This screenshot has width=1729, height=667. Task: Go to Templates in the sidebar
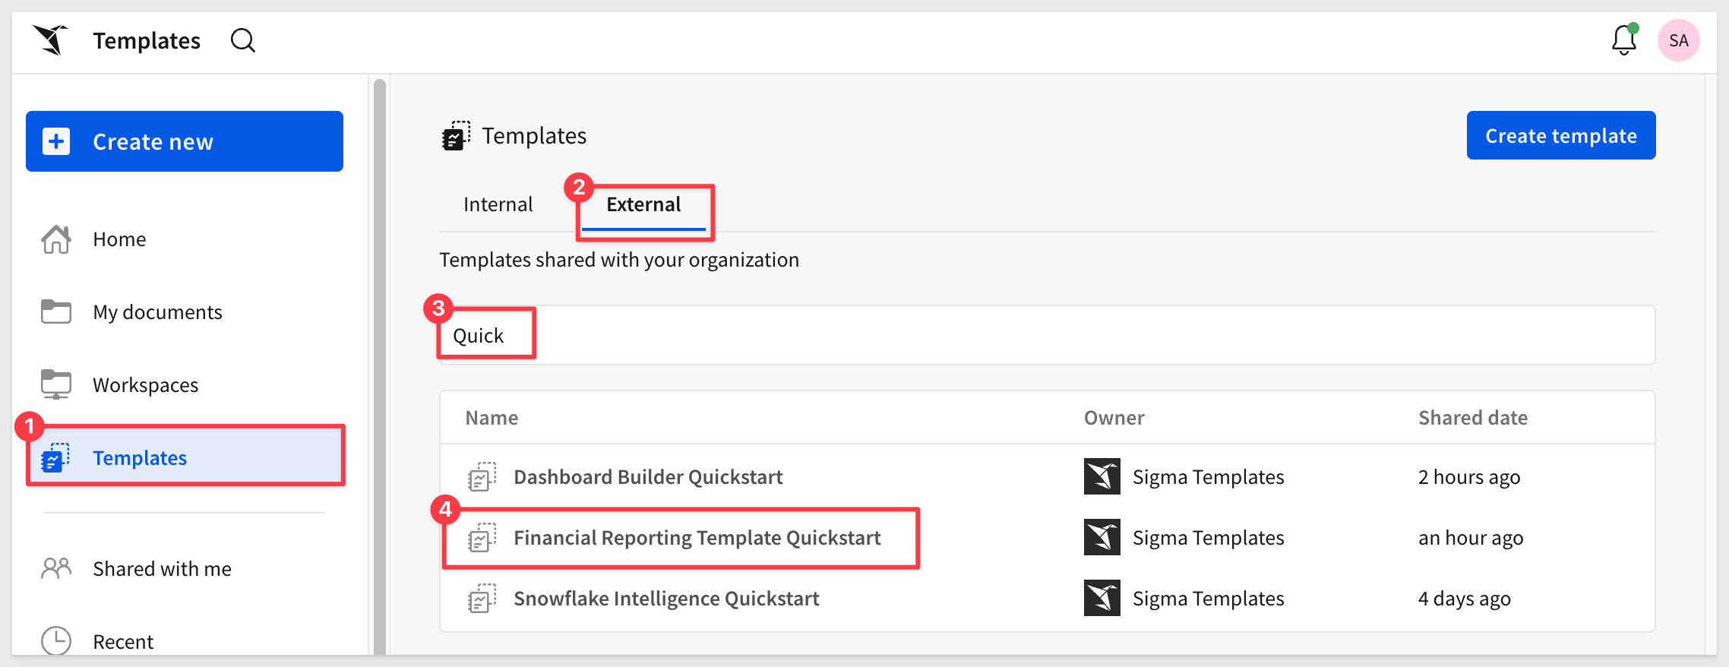coord(140,458)
